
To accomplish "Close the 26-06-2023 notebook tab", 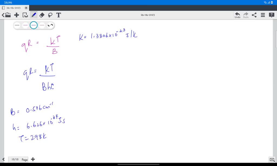I will click(x=26, y=8).
